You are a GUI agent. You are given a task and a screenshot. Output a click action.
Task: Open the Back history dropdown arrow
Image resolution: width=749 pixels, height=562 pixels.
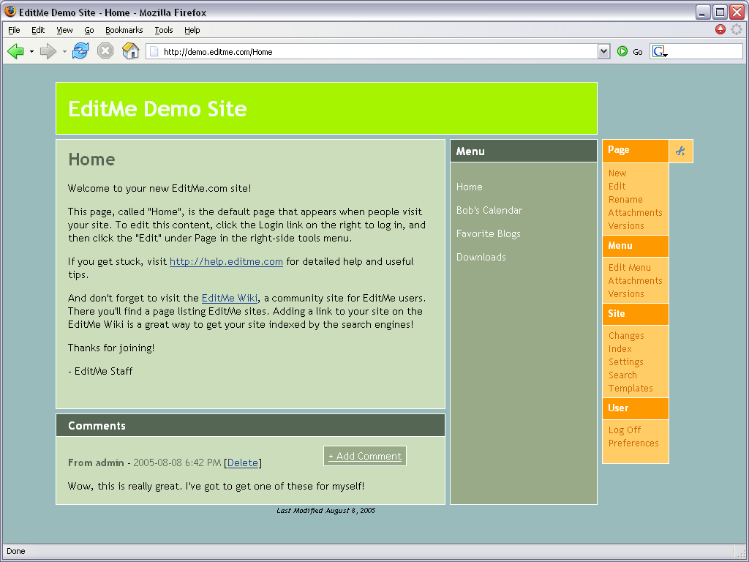click(31, 51)
